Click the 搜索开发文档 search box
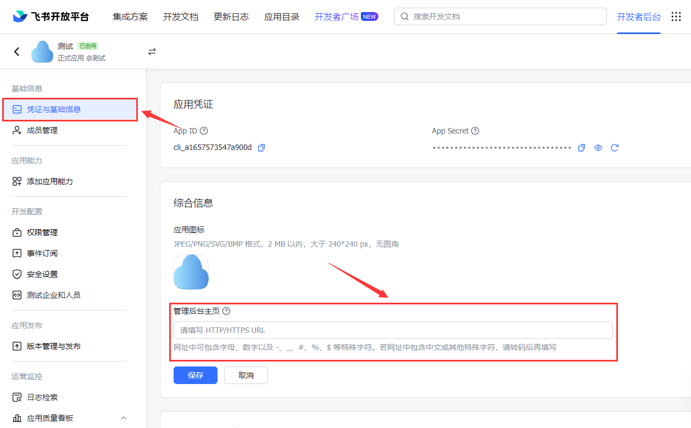691x428 pixels. click(500, 16)
